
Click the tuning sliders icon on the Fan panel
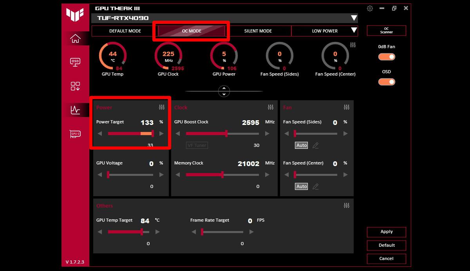pyautogui.click(x=346, y=107)
